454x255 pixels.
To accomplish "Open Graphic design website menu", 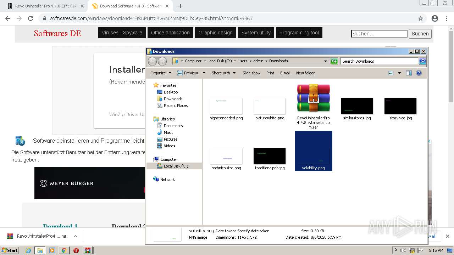I will tap(216, 33).
